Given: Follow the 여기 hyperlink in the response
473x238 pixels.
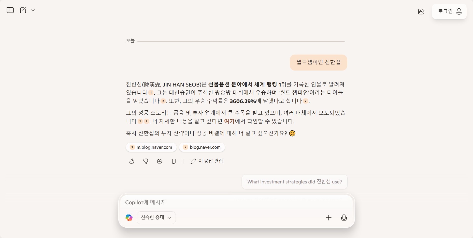Looking at the screenshot, I should [x=229, y=121].
